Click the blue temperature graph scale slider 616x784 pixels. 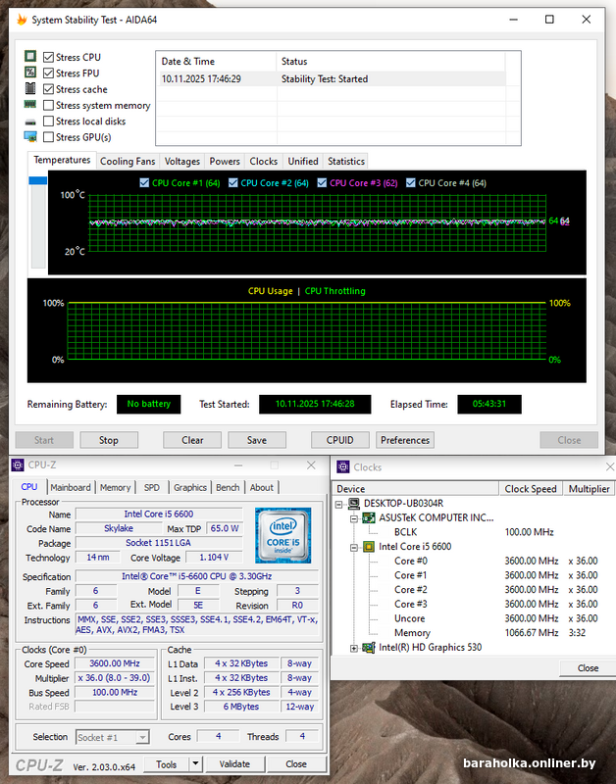pos(38,180)
